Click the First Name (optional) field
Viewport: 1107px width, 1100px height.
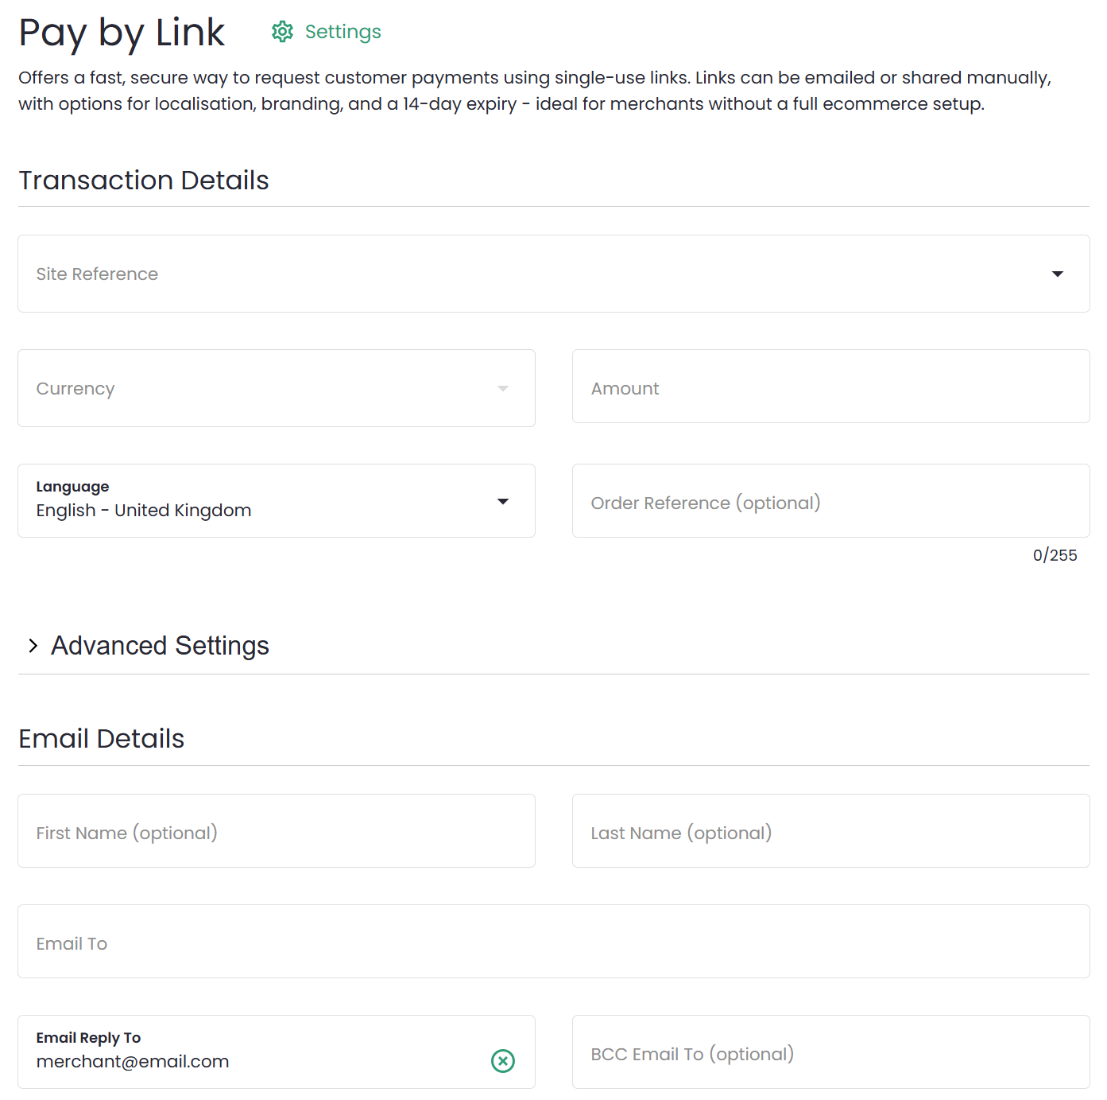(x=276, y=831)
